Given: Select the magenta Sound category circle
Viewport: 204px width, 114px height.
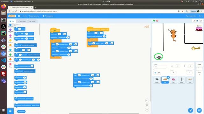Looking at the screenshot, I should pyautogui.click(x=11, y=35).
